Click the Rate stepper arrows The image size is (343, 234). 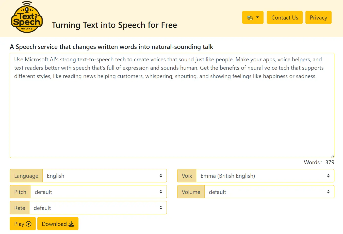pyautogui.click(x=161, y=208)
